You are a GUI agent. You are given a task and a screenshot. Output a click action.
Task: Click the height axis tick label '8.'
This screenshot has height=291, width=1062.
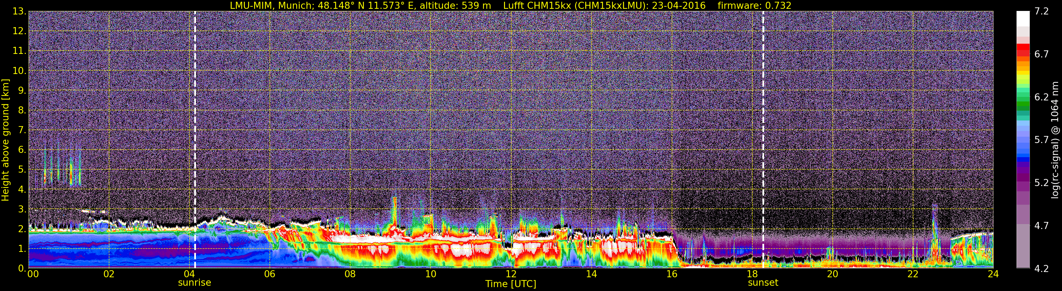pyautogui.click(x=22, y=111)
